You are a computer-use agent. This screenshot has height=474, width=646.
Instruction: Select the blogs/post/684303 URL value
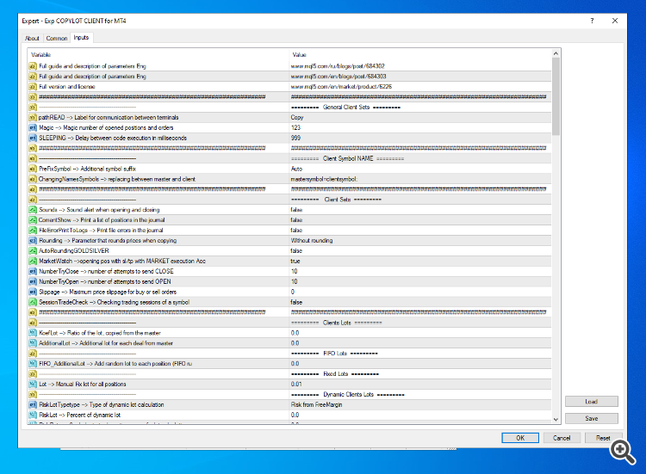[x=339, y=77]
